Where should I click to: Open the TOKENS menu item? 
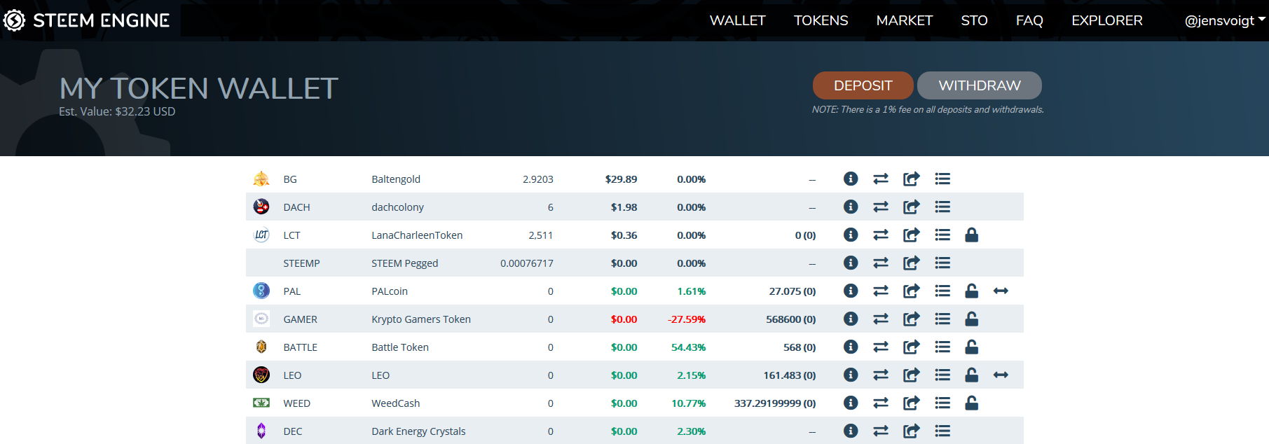click(821, 20)
